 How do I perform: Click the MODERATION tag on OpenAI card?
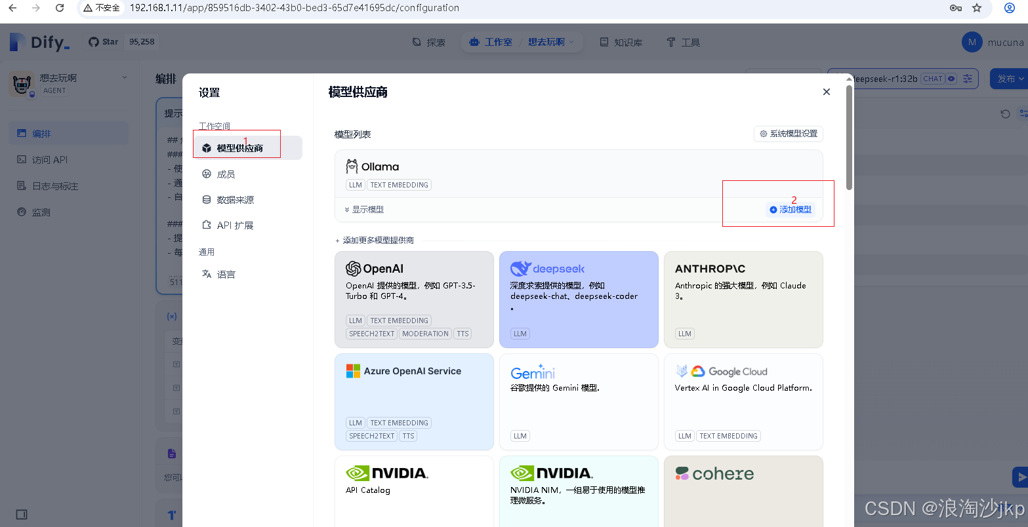425,334
